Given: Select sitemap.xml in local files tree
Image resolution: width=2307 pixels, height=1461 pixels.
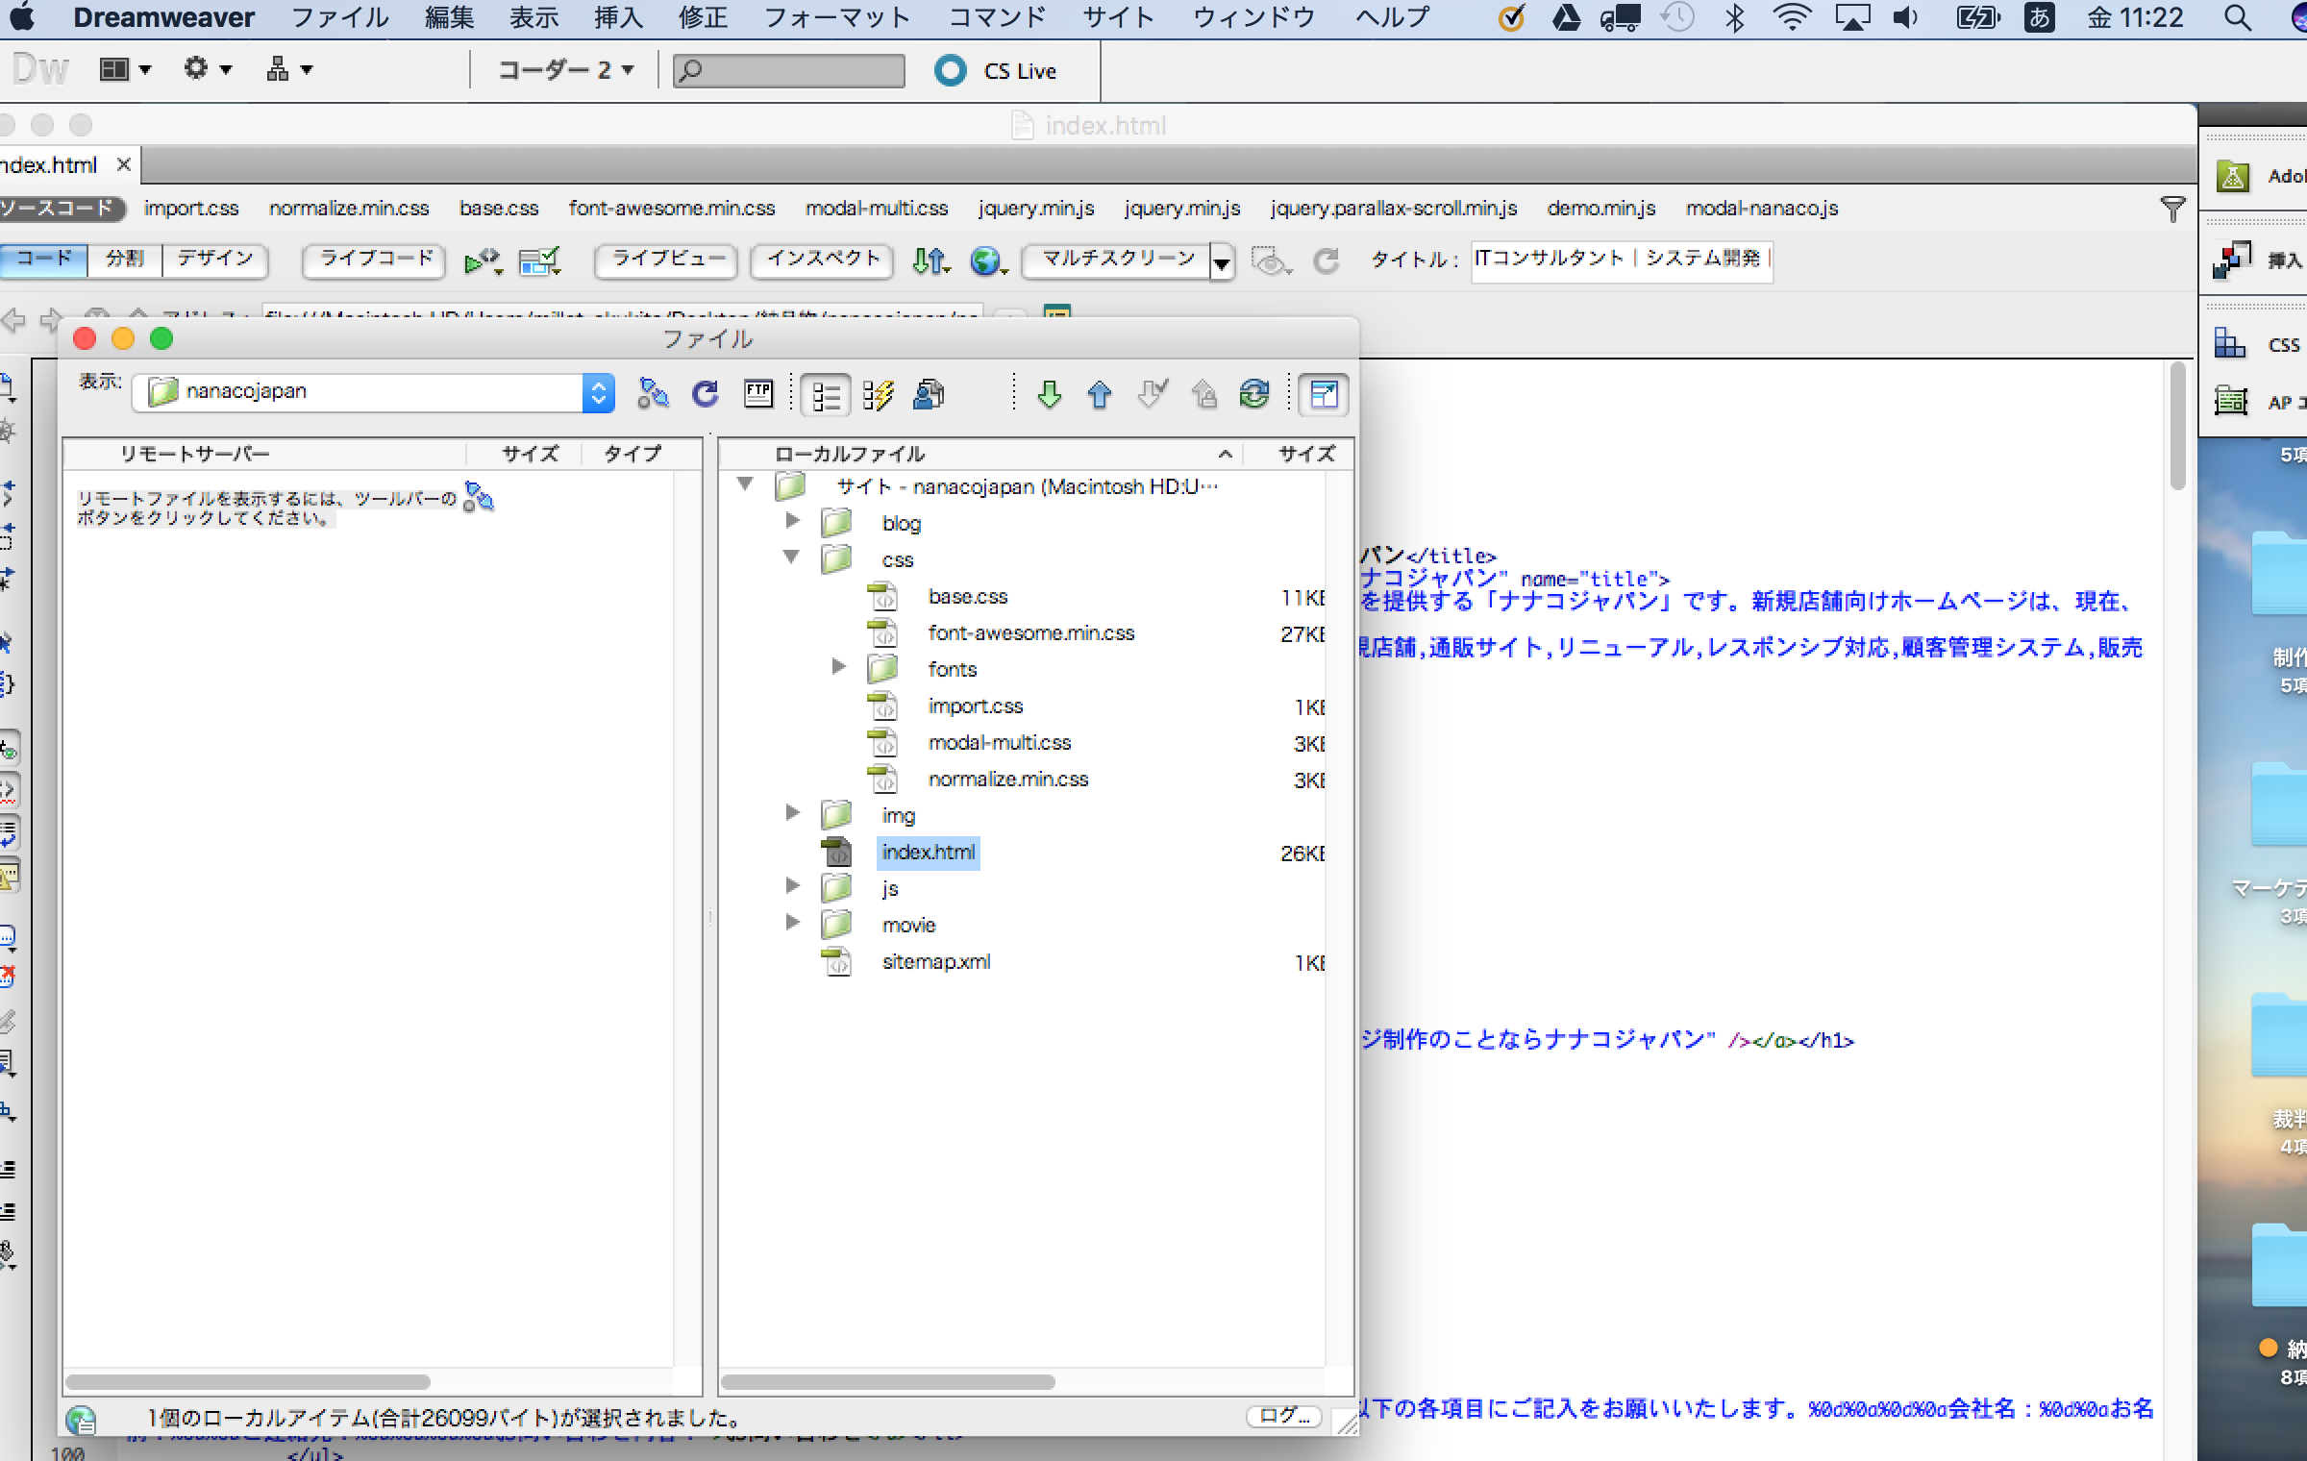Looking at the screenshot, I should (935, 962).
